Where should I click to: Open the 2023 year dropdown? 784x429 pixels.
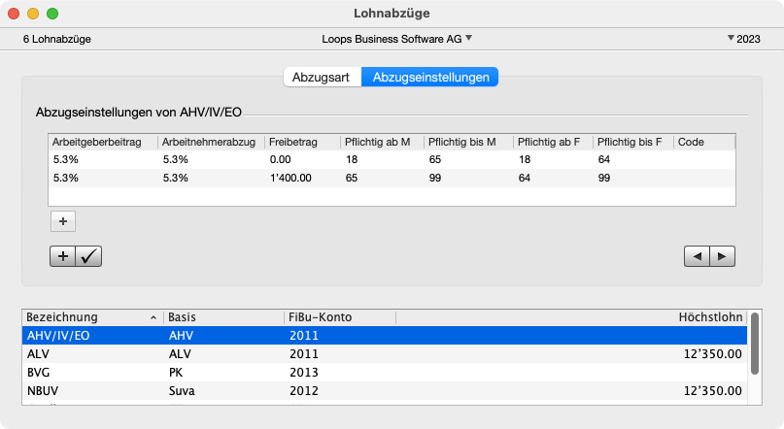tap(744, 39)
